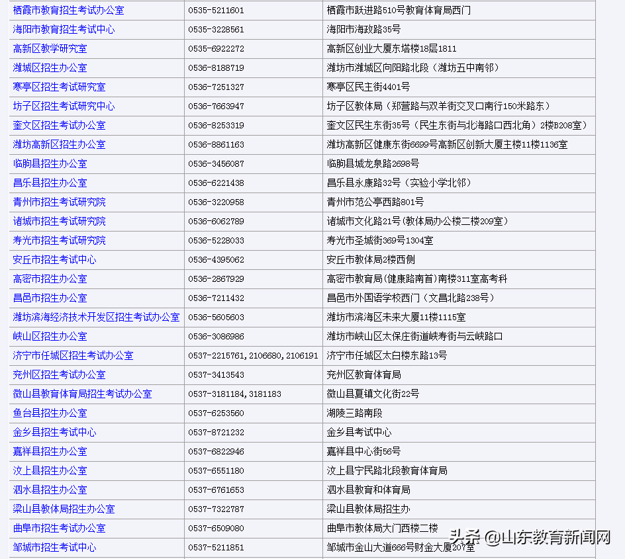Image resolution: width=625 pixels, height=559 pixels.
Task: Select phone number 0536-3456087
Action: click(216, 163)
